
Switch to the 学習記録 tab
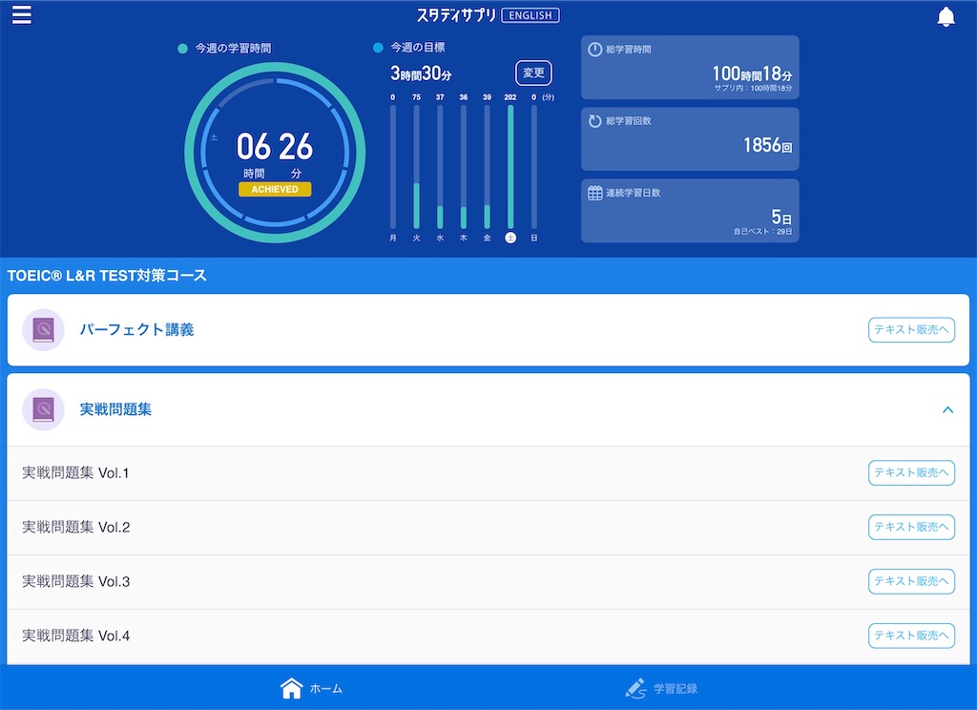click(661, 688)
